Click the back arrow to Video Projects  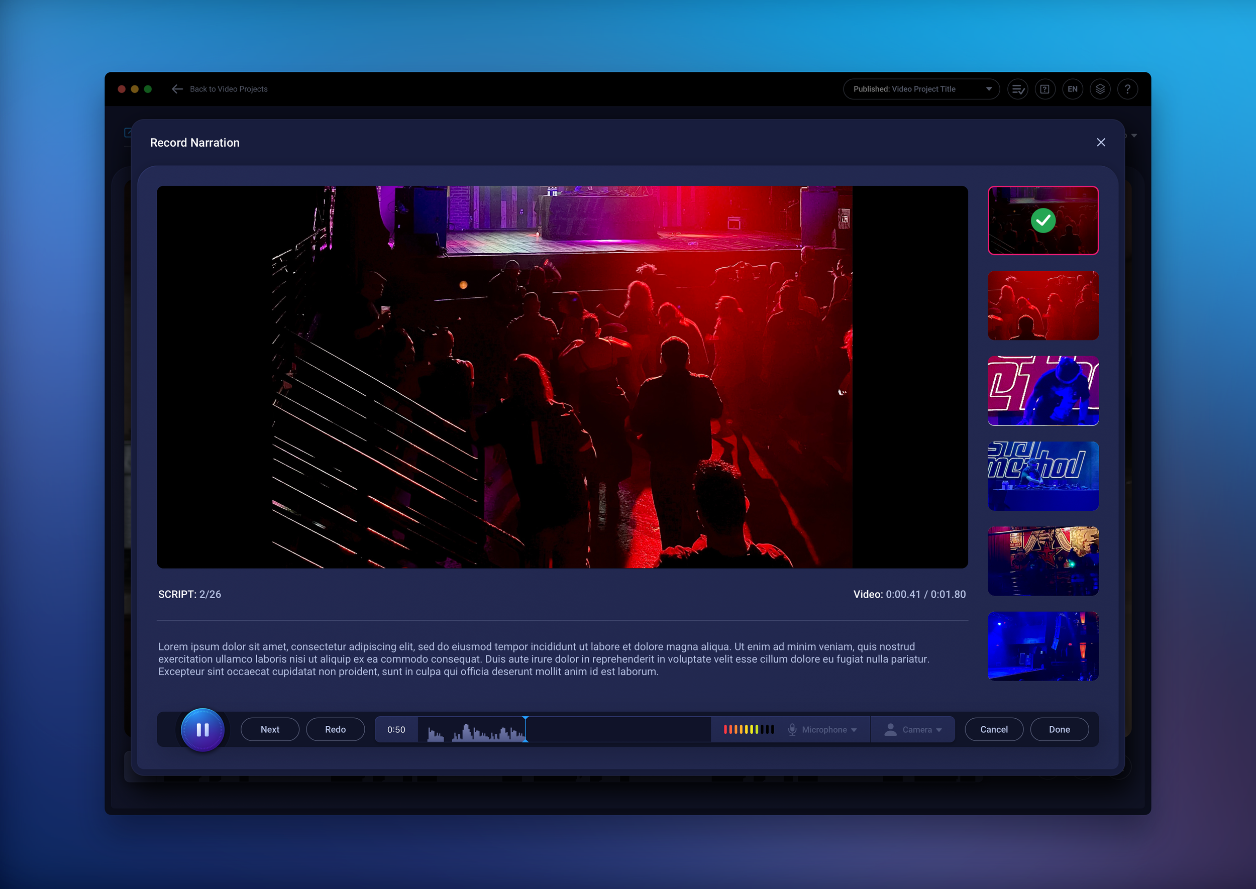pyautogui.click(x=177, y=89)
